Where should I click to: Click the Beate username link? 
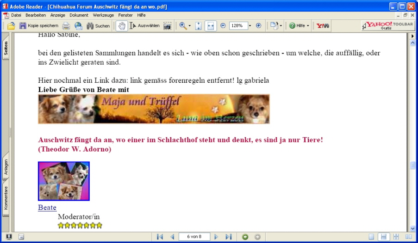coord(47,207)
